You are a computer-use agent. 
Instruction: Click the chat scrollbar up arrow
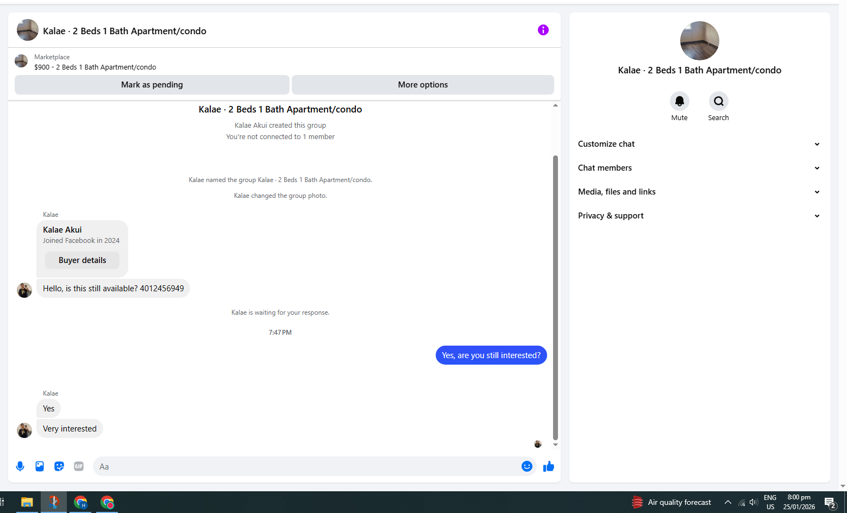555,105
